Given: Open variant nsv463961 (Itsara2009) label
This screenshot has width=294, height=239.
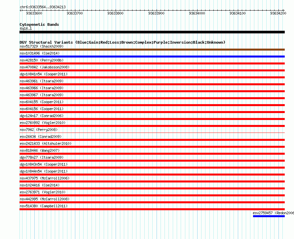Looking at the screenshot, I should click(42, 81).
